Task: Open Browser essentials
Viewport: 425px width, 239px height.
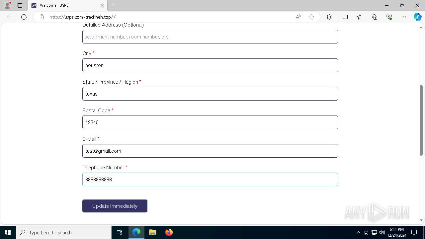Action: point(389,17)
